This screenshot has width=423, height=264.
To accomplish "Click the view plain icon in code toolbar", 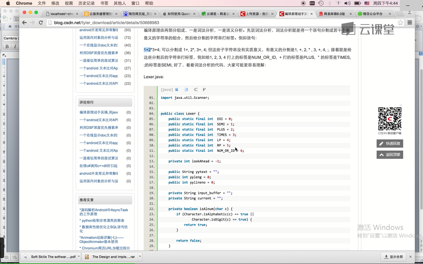I will (177, 90).
